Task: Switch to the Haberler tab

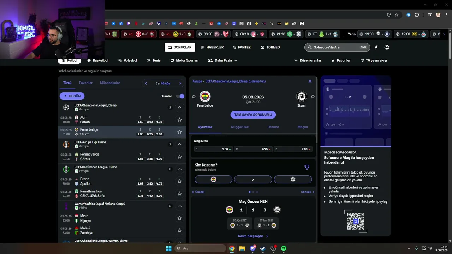Action: coord(212,47)
